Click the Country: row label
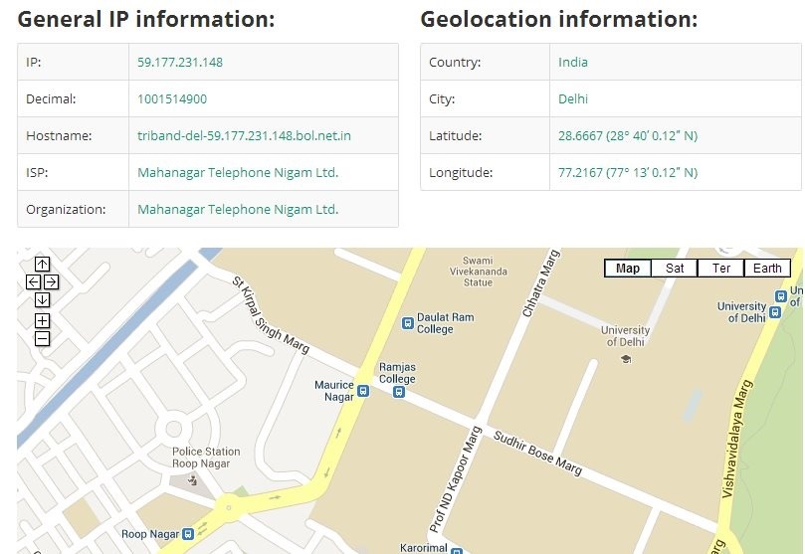This screenshot has height=554, width=805. 455,62
